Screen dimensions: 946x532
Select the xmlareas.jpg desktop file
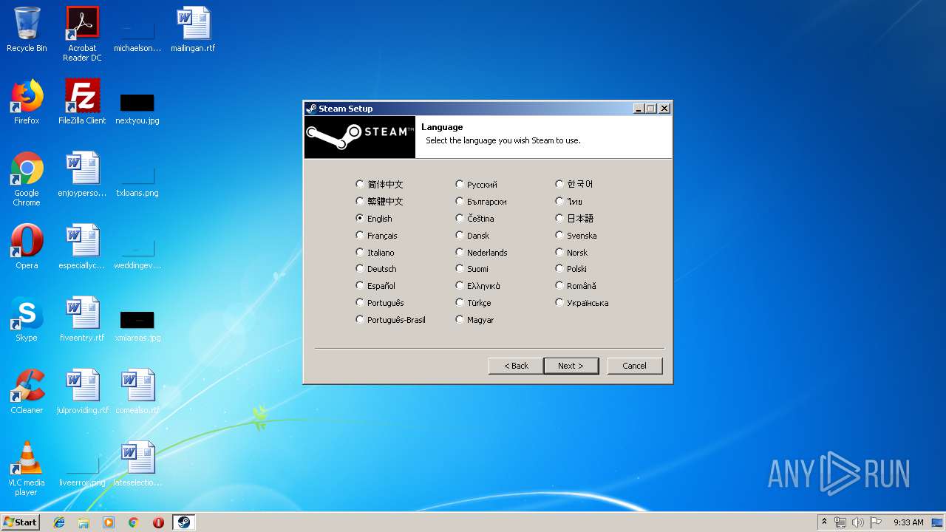pos(137,326)
